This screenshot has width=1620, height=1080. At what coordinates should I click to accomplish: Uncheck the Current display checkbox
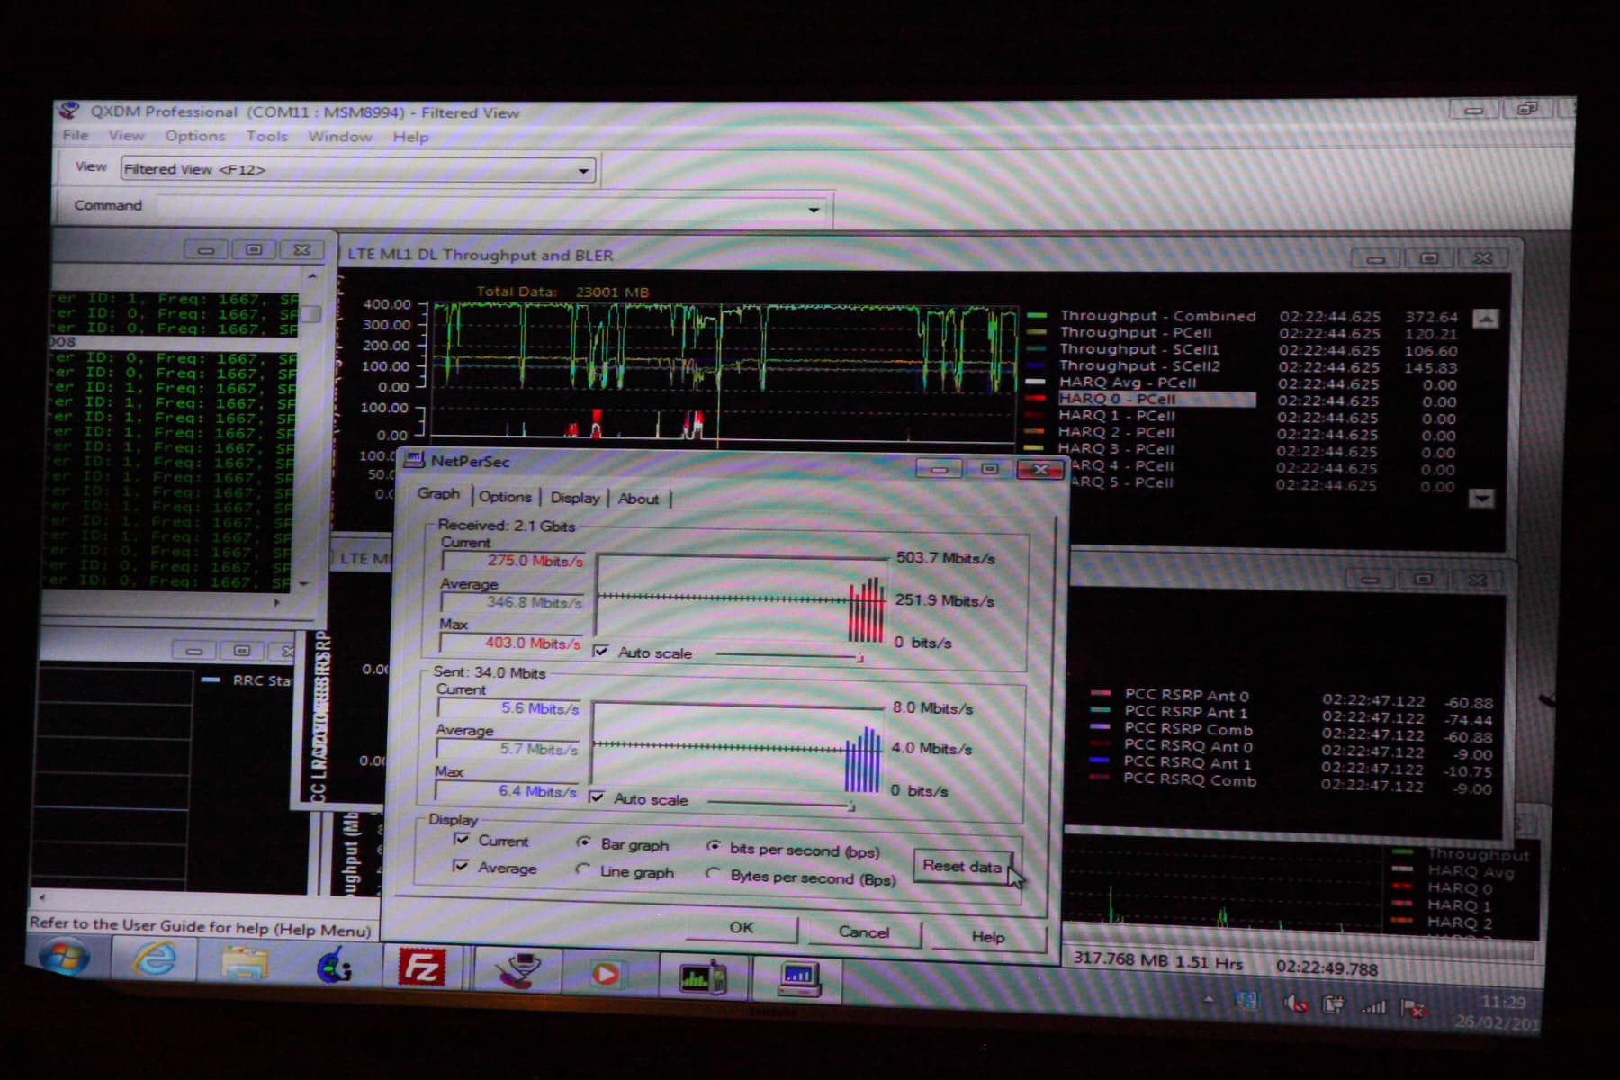pos(462,839)
